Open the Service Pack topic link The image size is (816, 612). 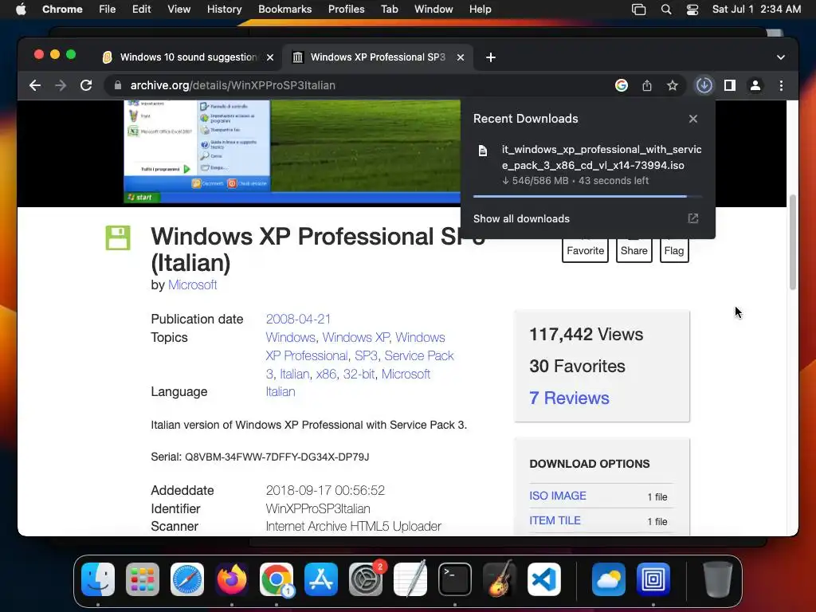419,355
